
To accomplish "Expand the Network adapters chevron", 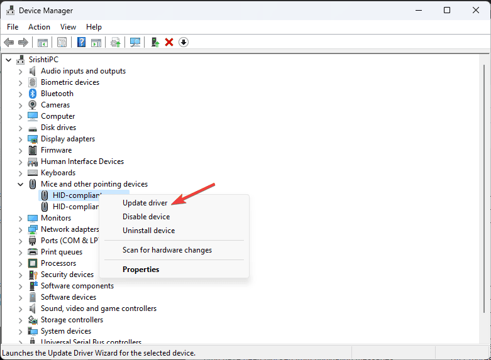I will tap(20, 230).
